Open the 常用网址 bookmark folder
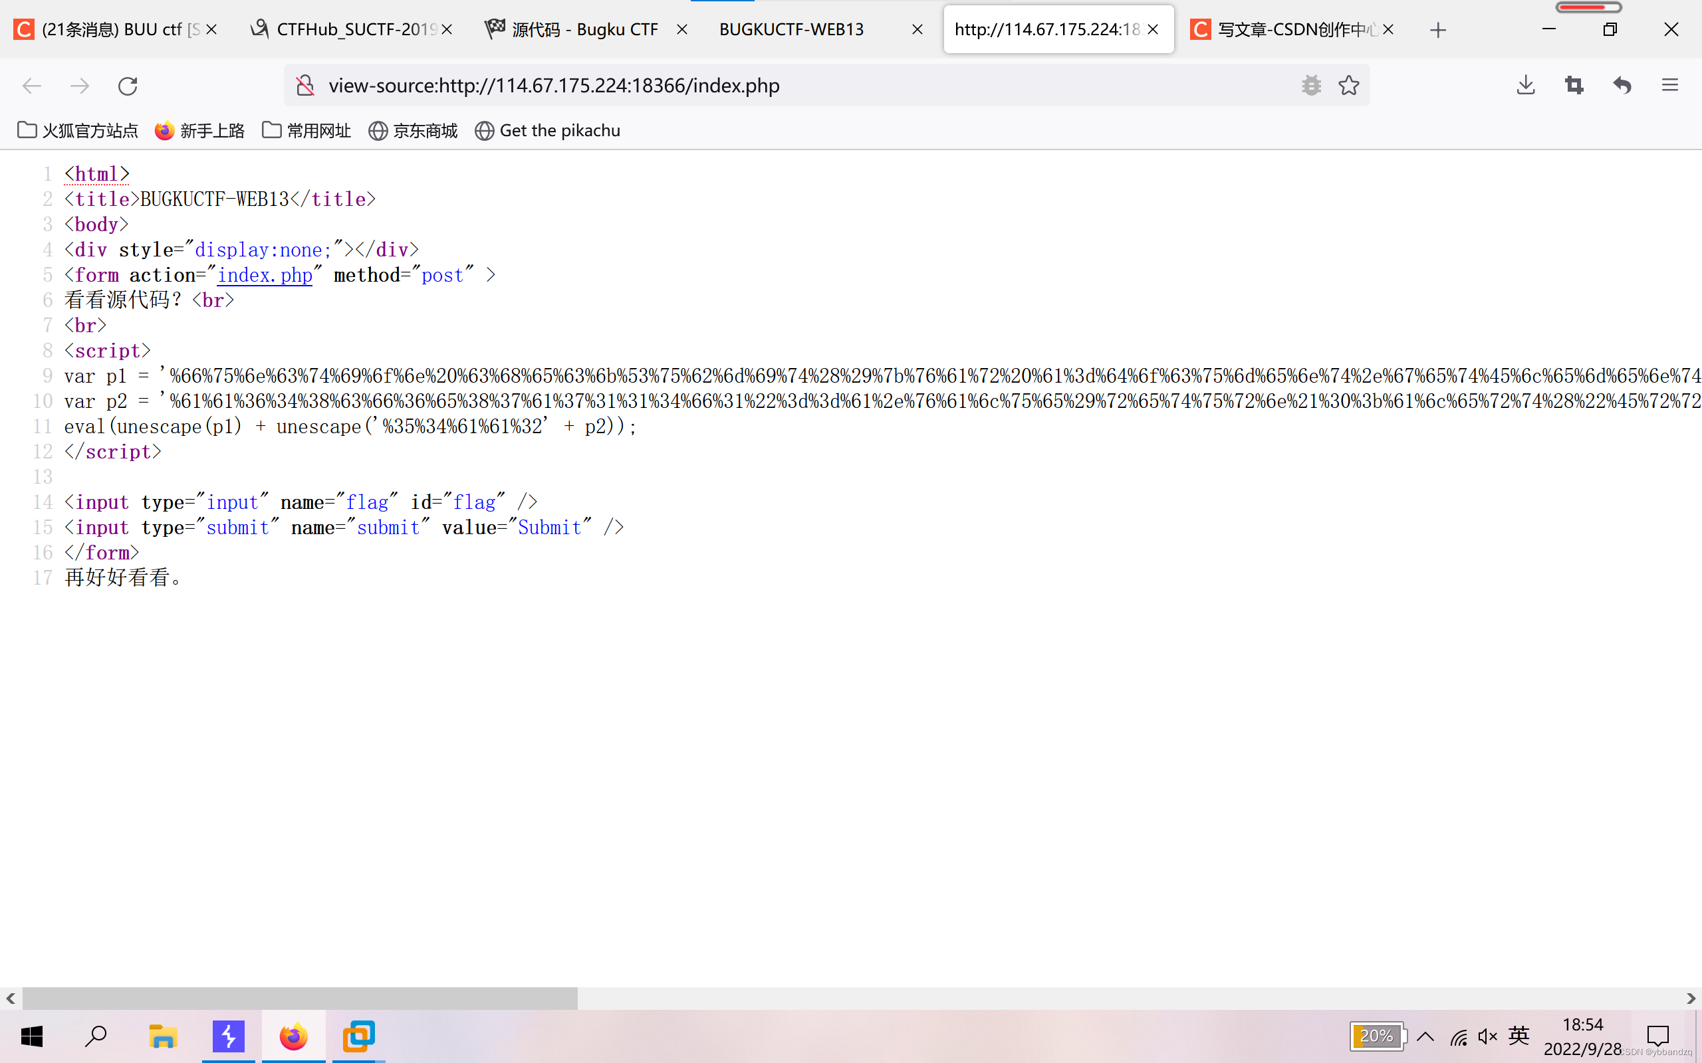The width and height of the screenshot is (1702, 1063). (x=306, y=131)
